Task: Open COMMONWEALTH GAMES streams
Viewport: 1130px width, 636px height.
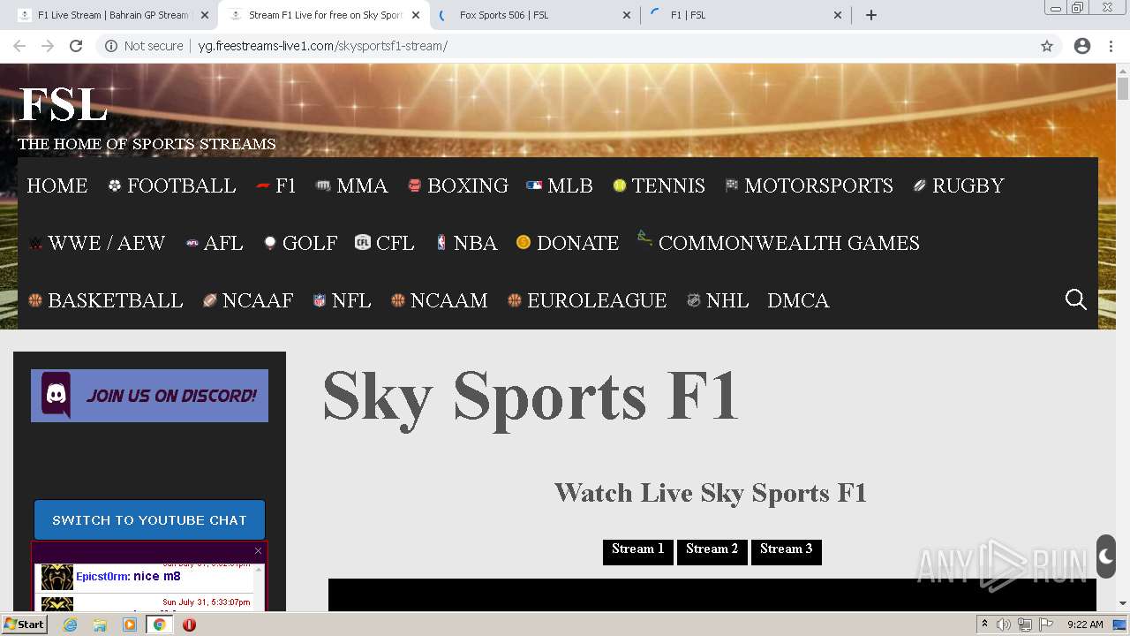Action: tap(779, 243)
